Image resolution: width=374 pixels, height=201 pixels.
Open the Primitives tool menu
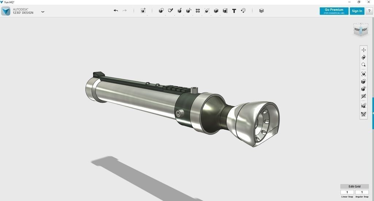(161, 11)
